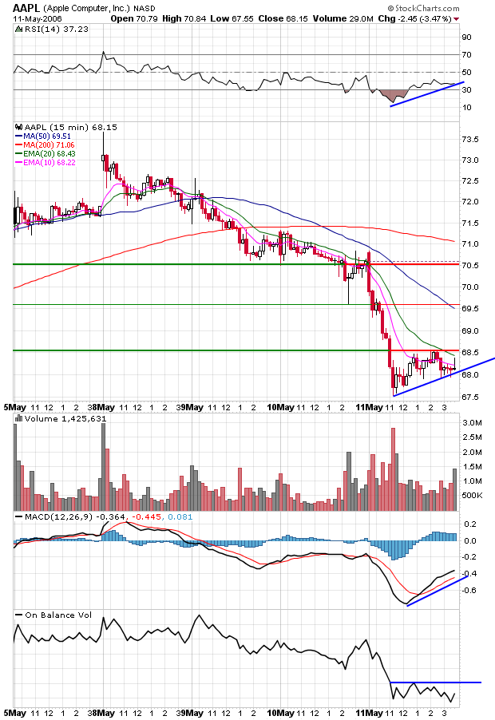The image size is (495, 720).
Task: Click the black line marker of MACD(12,26,9)
Action: 18,517
